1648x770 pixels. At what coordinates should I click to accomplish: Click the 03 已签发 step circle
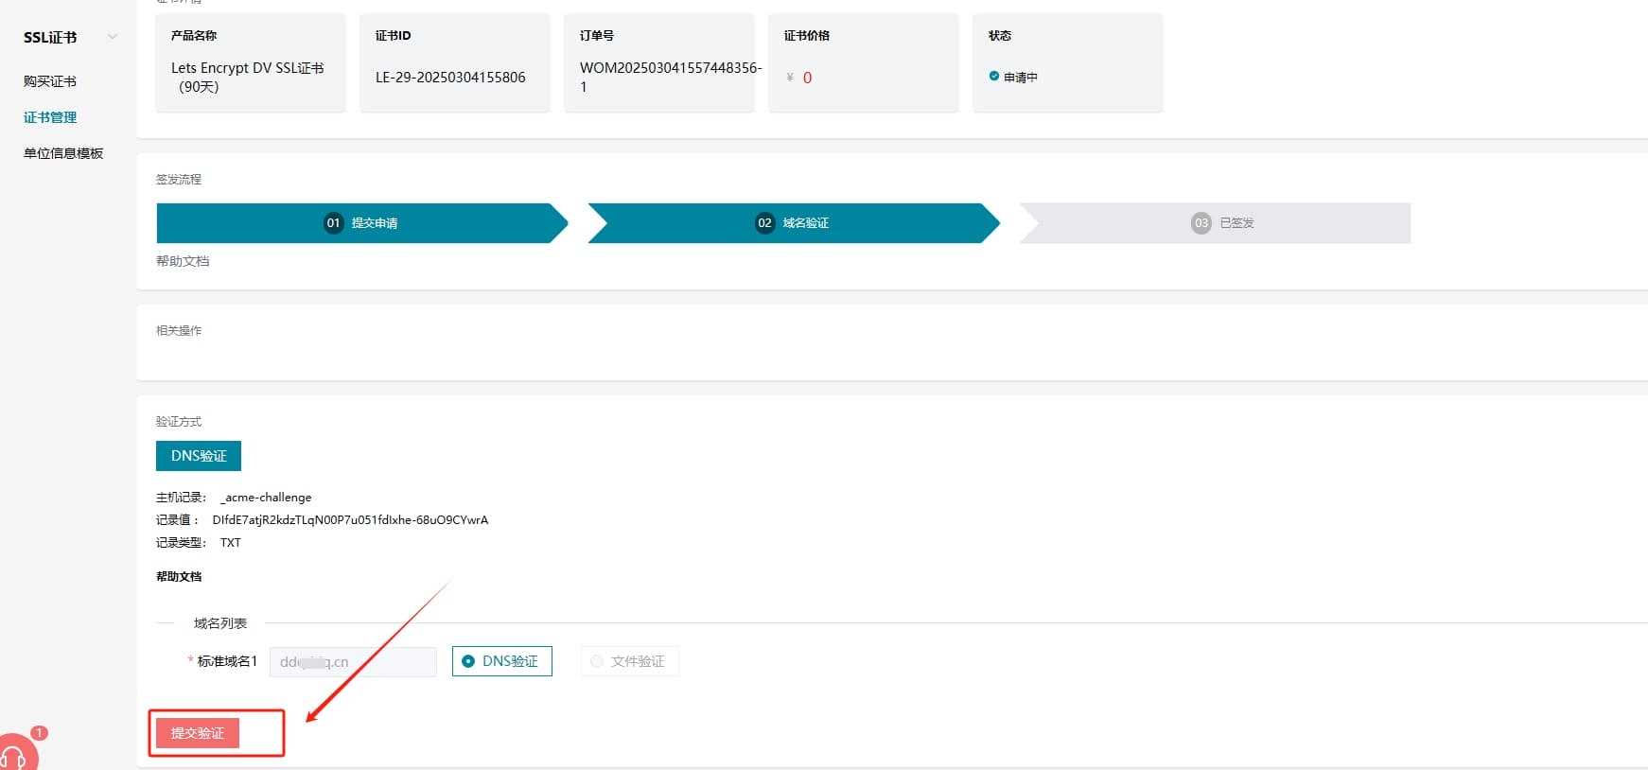click(1201, 223)
